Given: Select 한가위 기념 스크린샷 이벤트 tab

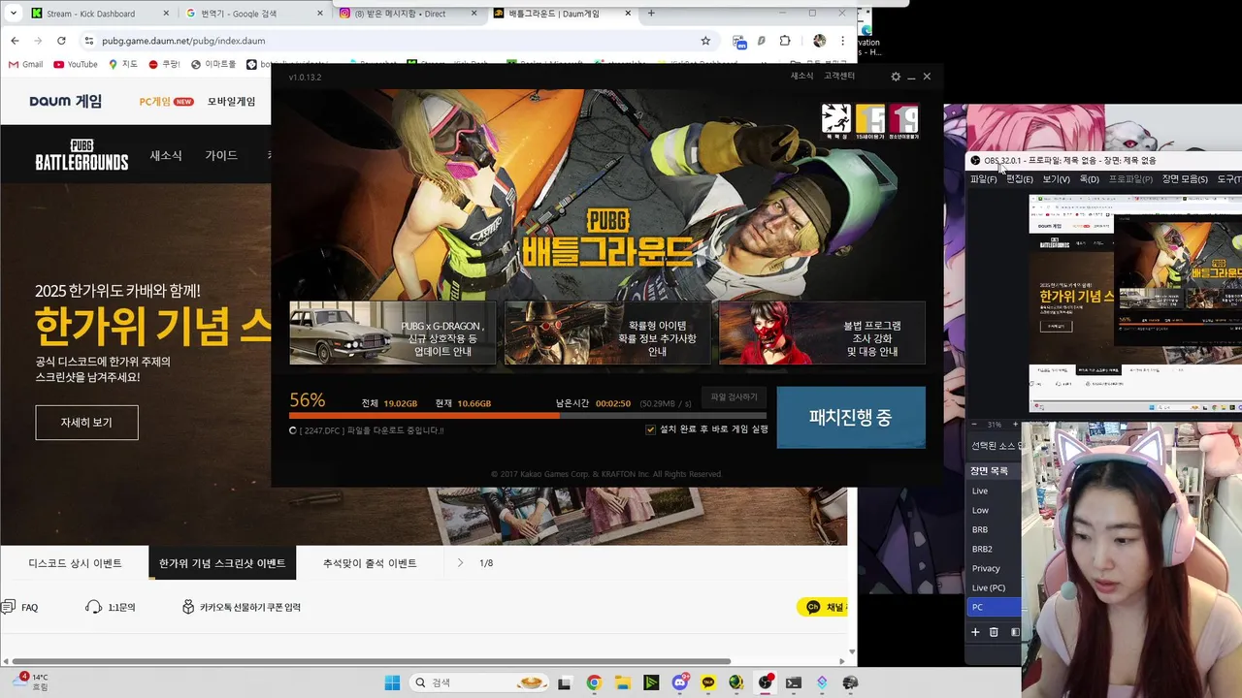Looking at the screenshot, I should 222,563.
